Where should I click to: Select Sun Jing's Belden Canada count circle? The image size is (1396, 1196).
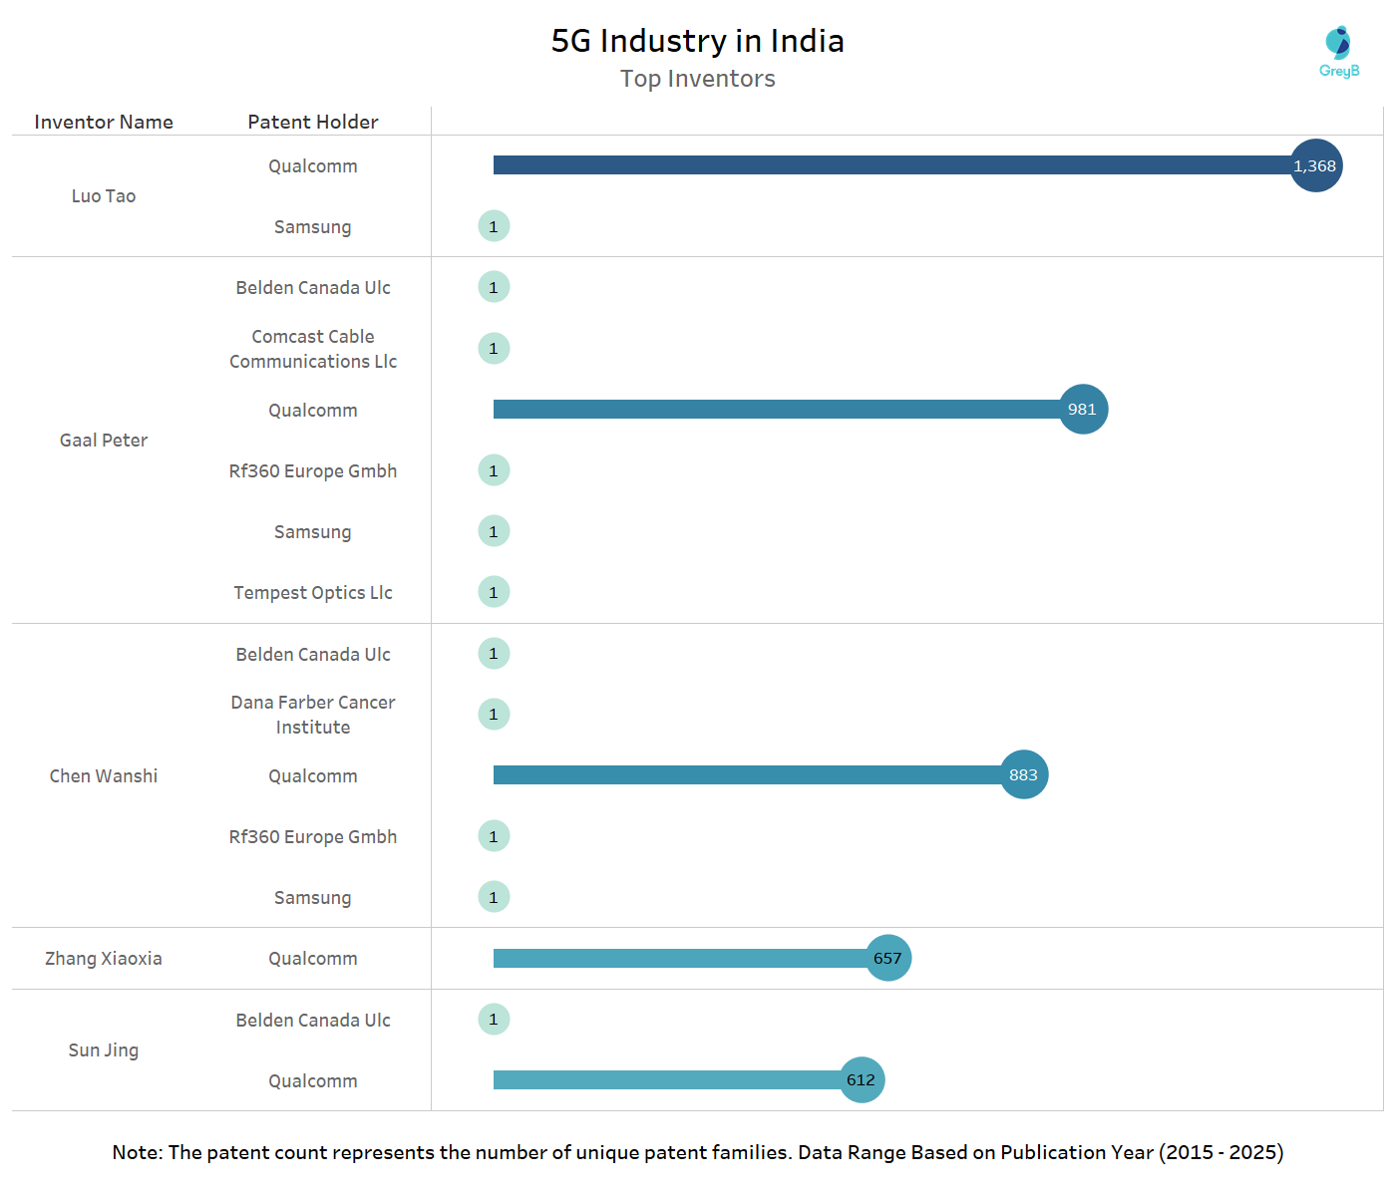[x=494, y=1020]
